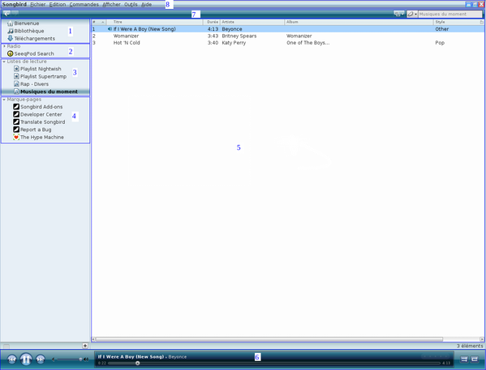486x370 pixels.
Task: Open the Bibliothèque library
Action: (26, 31)
